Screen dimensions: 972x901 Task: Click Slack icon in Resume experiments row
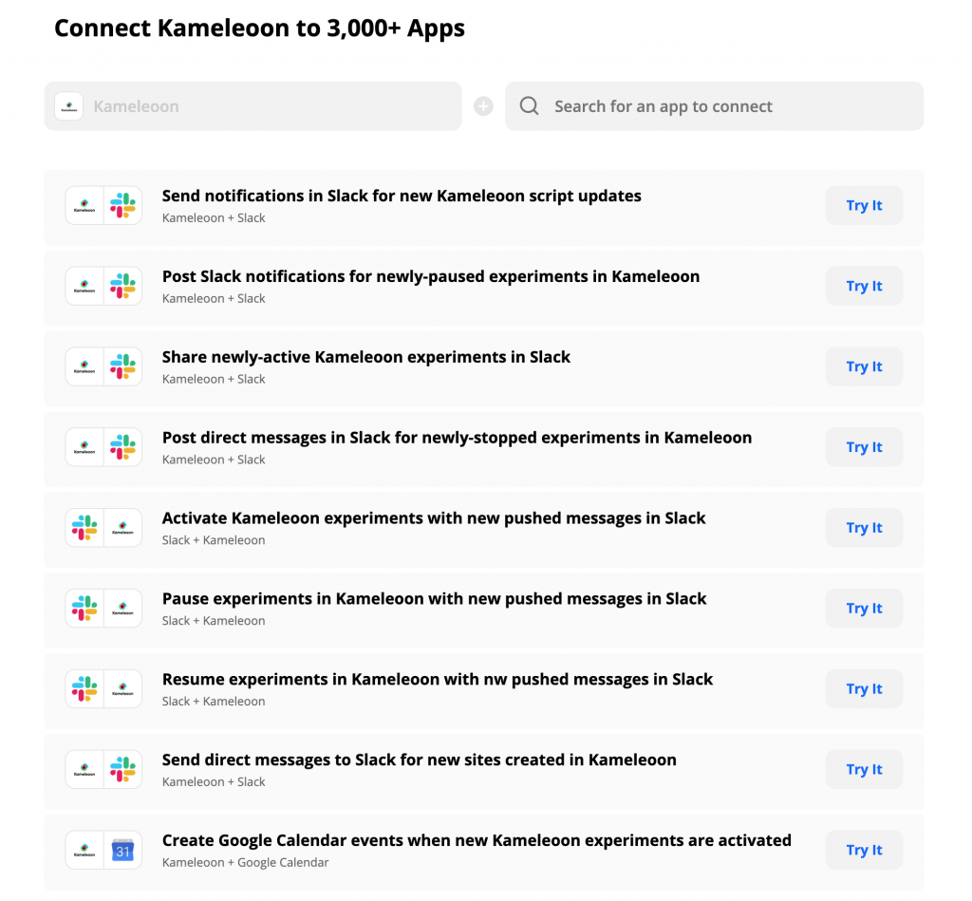[x=84, y=689]
